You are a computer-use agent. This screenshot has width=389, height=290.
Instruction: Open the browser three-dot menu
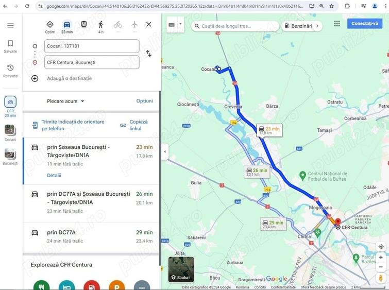point(385,6)
